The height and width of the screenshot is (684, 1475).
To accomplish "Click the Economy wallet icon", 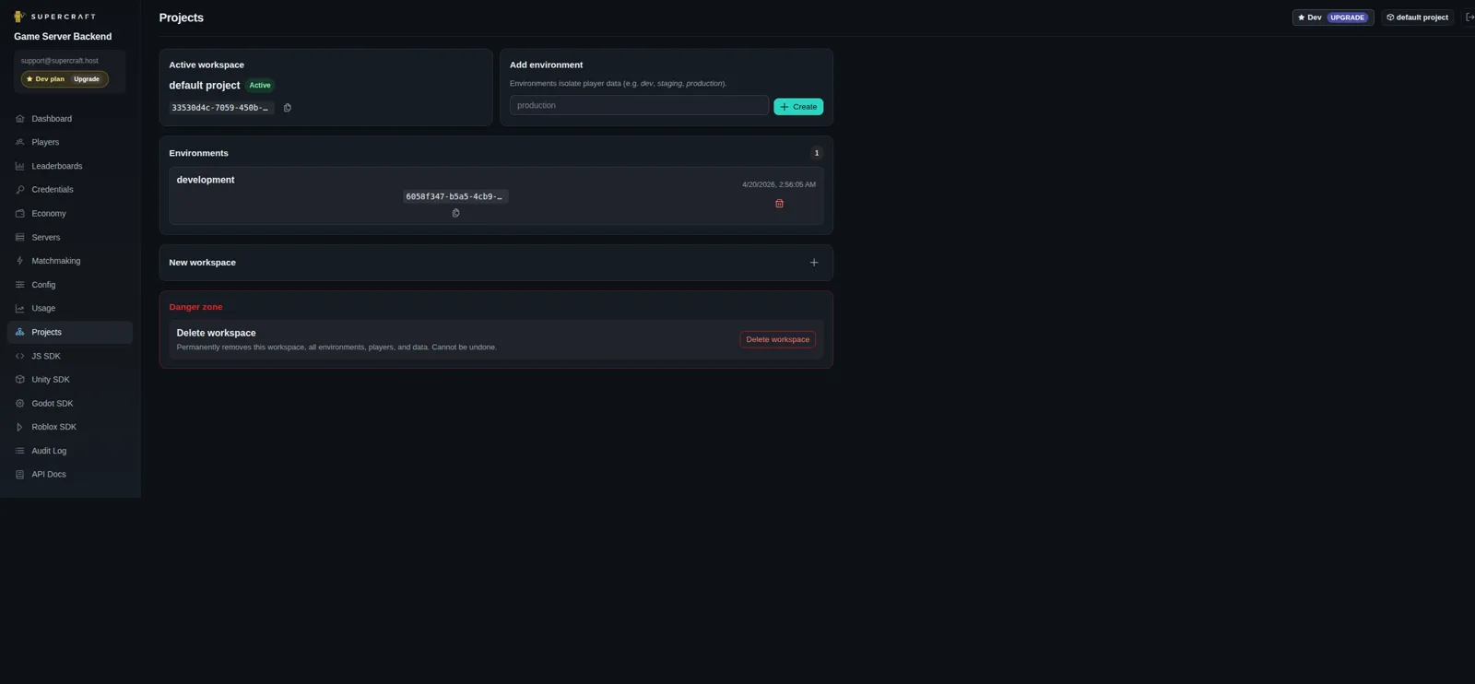I will [x=19, y=214].
